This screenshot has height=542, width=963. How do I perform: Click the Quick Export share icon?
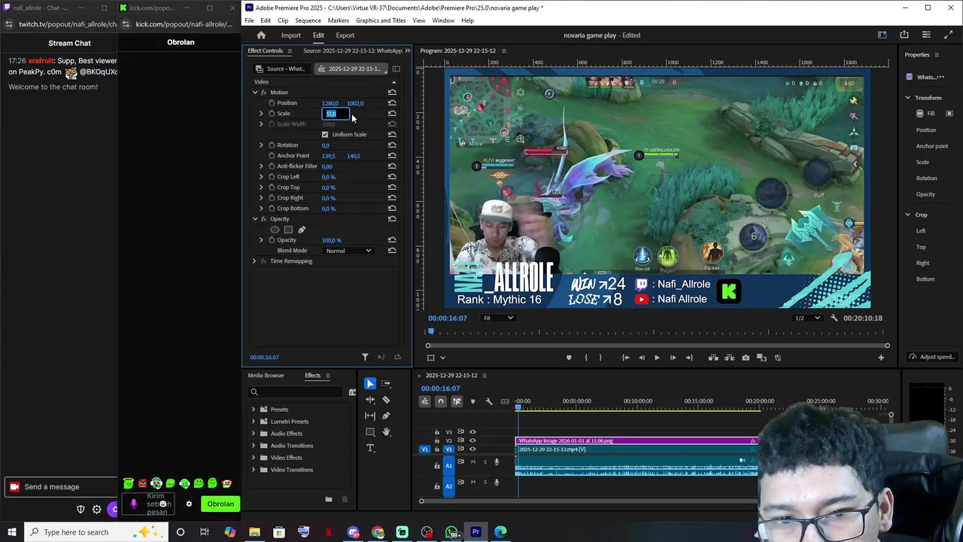[904, 35]
